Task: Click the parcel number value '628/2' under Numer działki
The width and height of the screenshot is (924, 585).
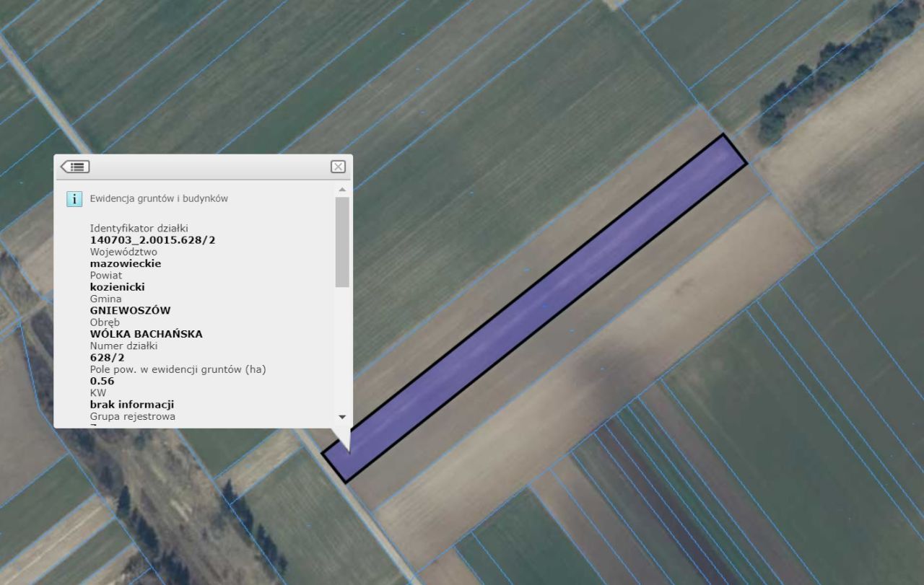Action: pyautogui.click(x=107, y=357)
